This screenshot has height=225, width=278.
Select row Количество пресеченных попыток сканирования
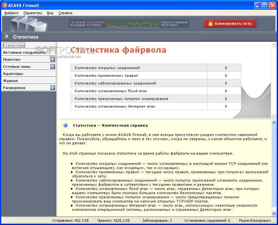(156, 99)
